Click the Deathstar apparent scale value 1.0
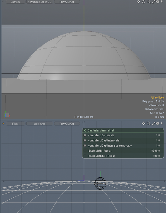This screenshot has width=166, height=213. (158, 145)
